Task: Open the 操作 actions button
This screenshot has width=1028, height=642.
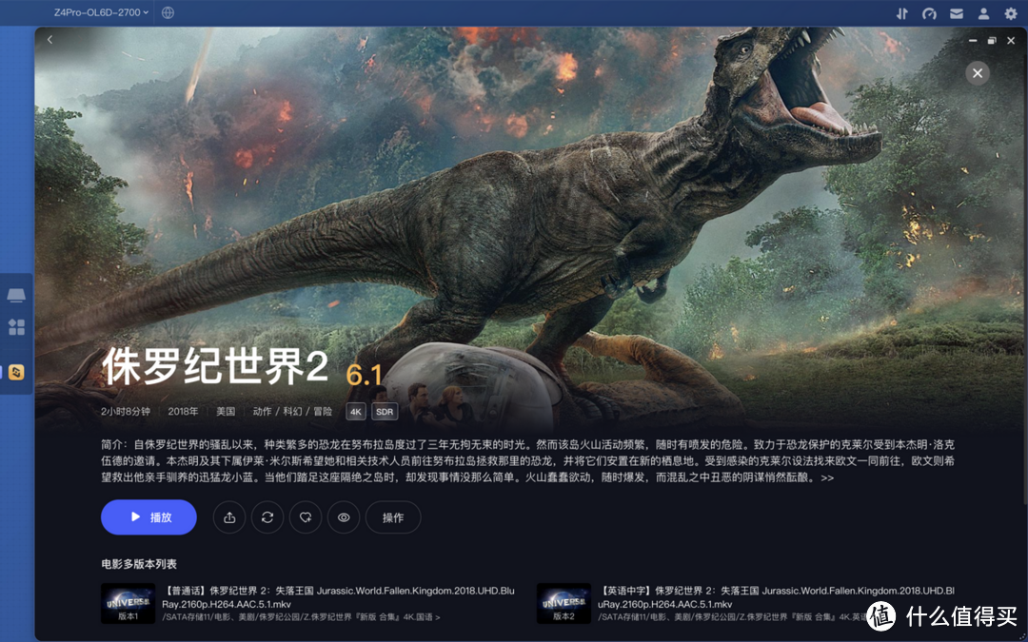Action: [393, 517]
